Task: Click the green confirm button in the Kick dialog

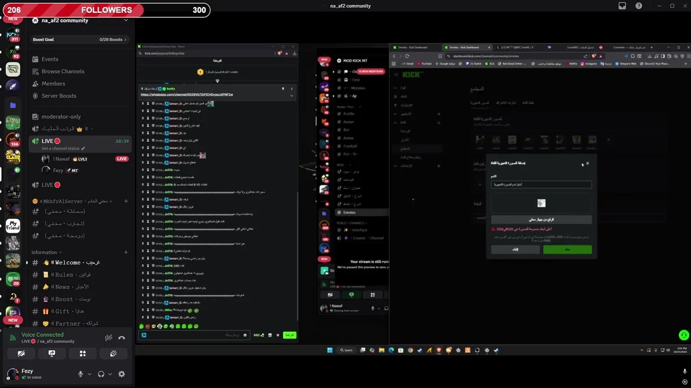Action: [x=567, y=250]
